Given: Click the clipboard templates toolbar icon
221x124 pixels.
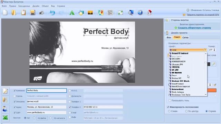Looking at the screenshot, I should coord(23,12).
